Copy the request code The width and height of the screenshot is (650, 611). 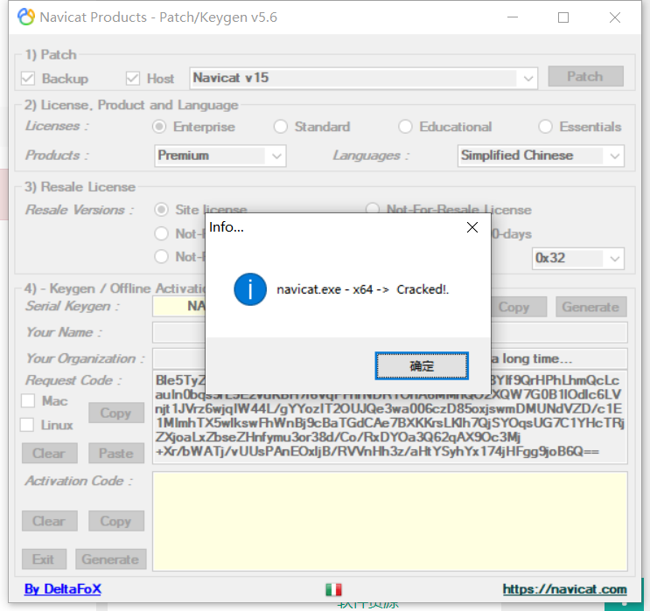point(116,413)
